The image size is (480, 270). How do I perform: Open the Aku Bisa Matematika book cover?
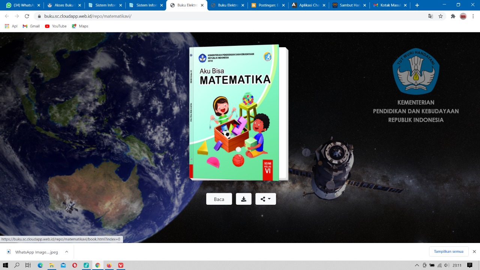click(x=234, y=112)
